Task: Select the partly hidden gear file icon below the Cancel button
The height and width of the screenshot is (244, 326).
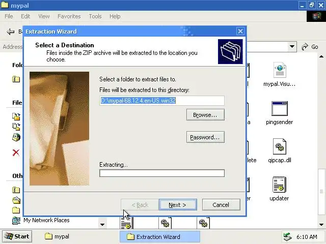Action: click(203, 223)
